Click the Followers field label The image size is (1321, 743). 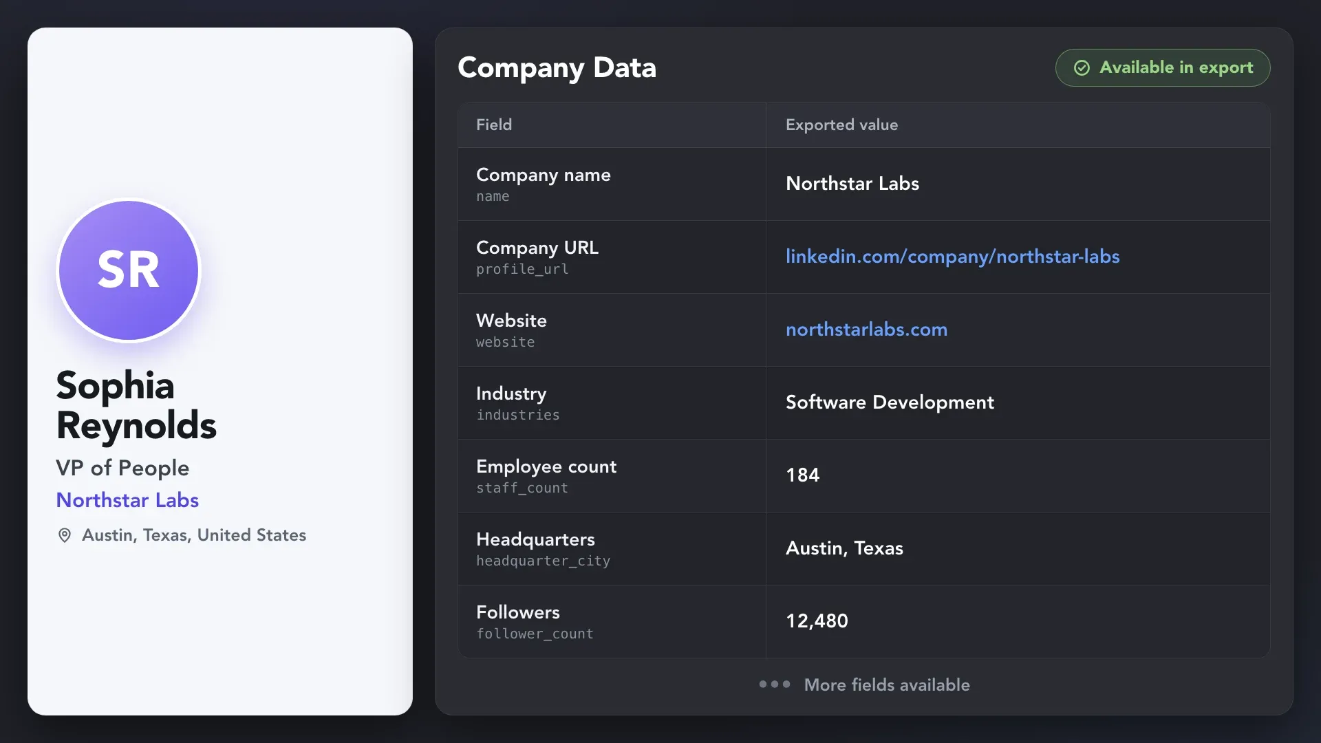point(518,612)
